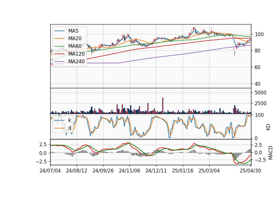Click the MA20 legend label
Screen dimensions: 279x201
(75, 38)
